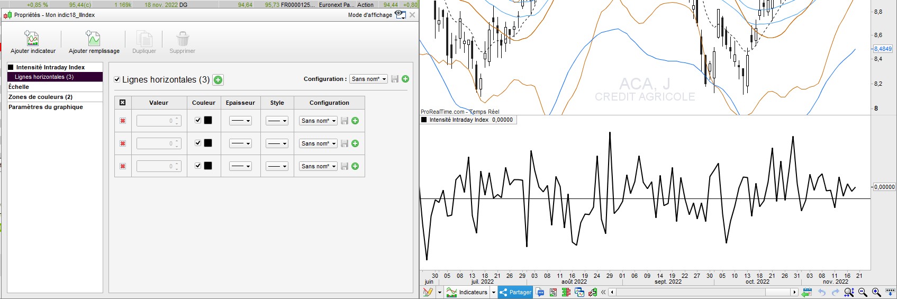Click the redo arrow in chart toolbar
Screen dimensions: 897x299
835,292
